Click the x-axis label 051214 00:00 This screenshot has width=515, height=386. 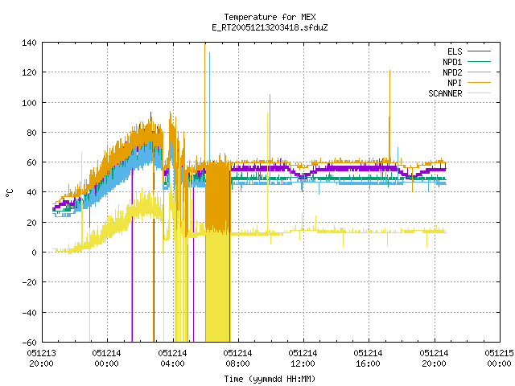106,359
